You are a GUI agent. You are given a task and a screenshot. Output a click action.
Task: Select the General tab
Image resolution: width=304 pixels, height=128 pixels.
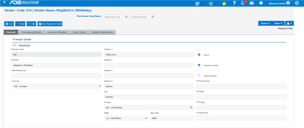tap(11, 32)
